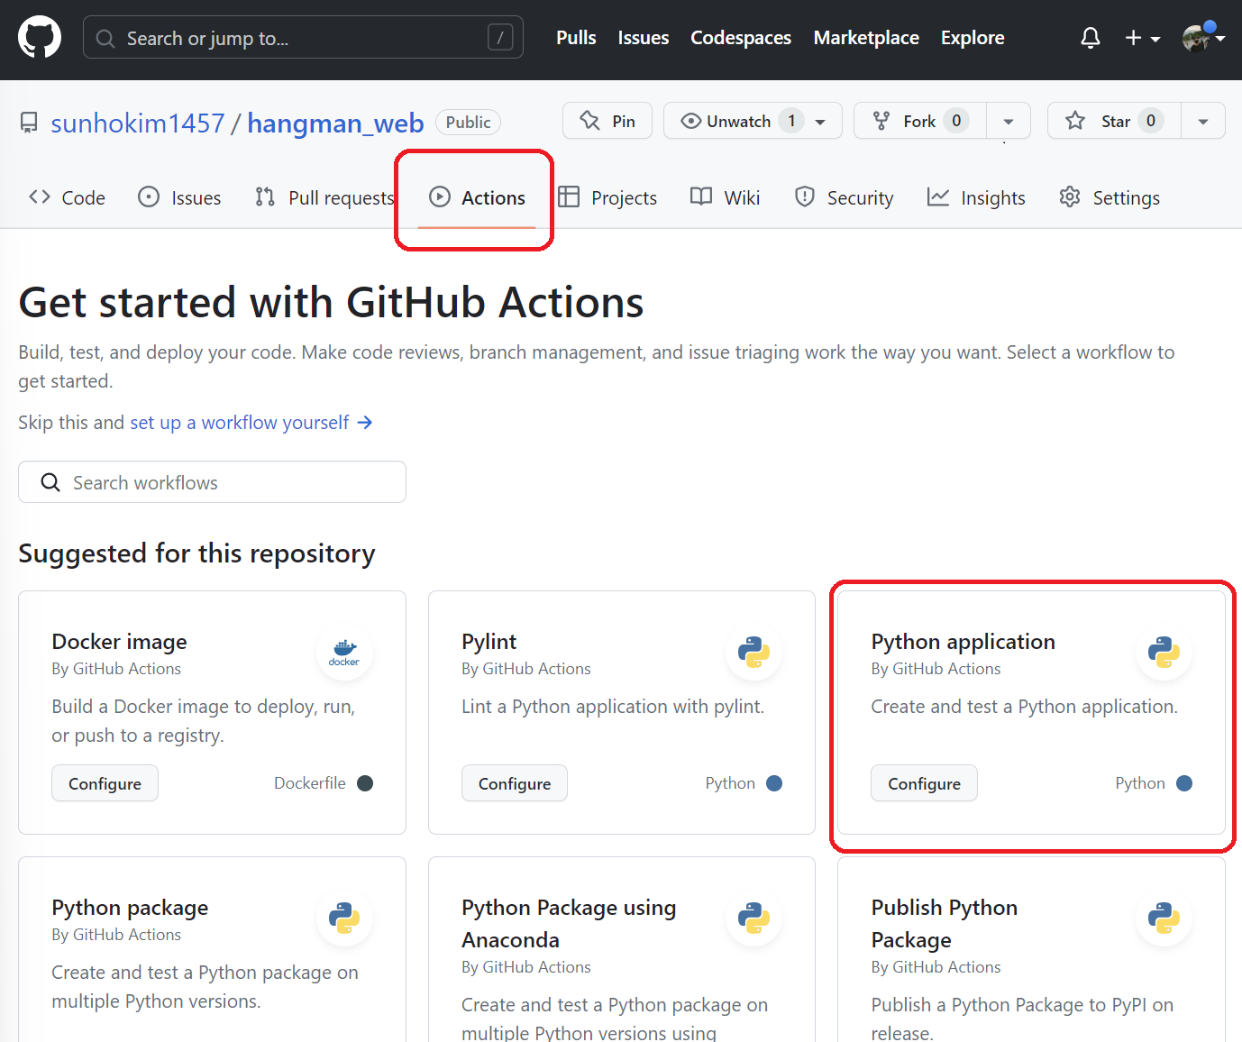Image resolution: width=1242 pixels, height=1042 pixels.
Task: Focus the Search workflows field
Action: 212,482
